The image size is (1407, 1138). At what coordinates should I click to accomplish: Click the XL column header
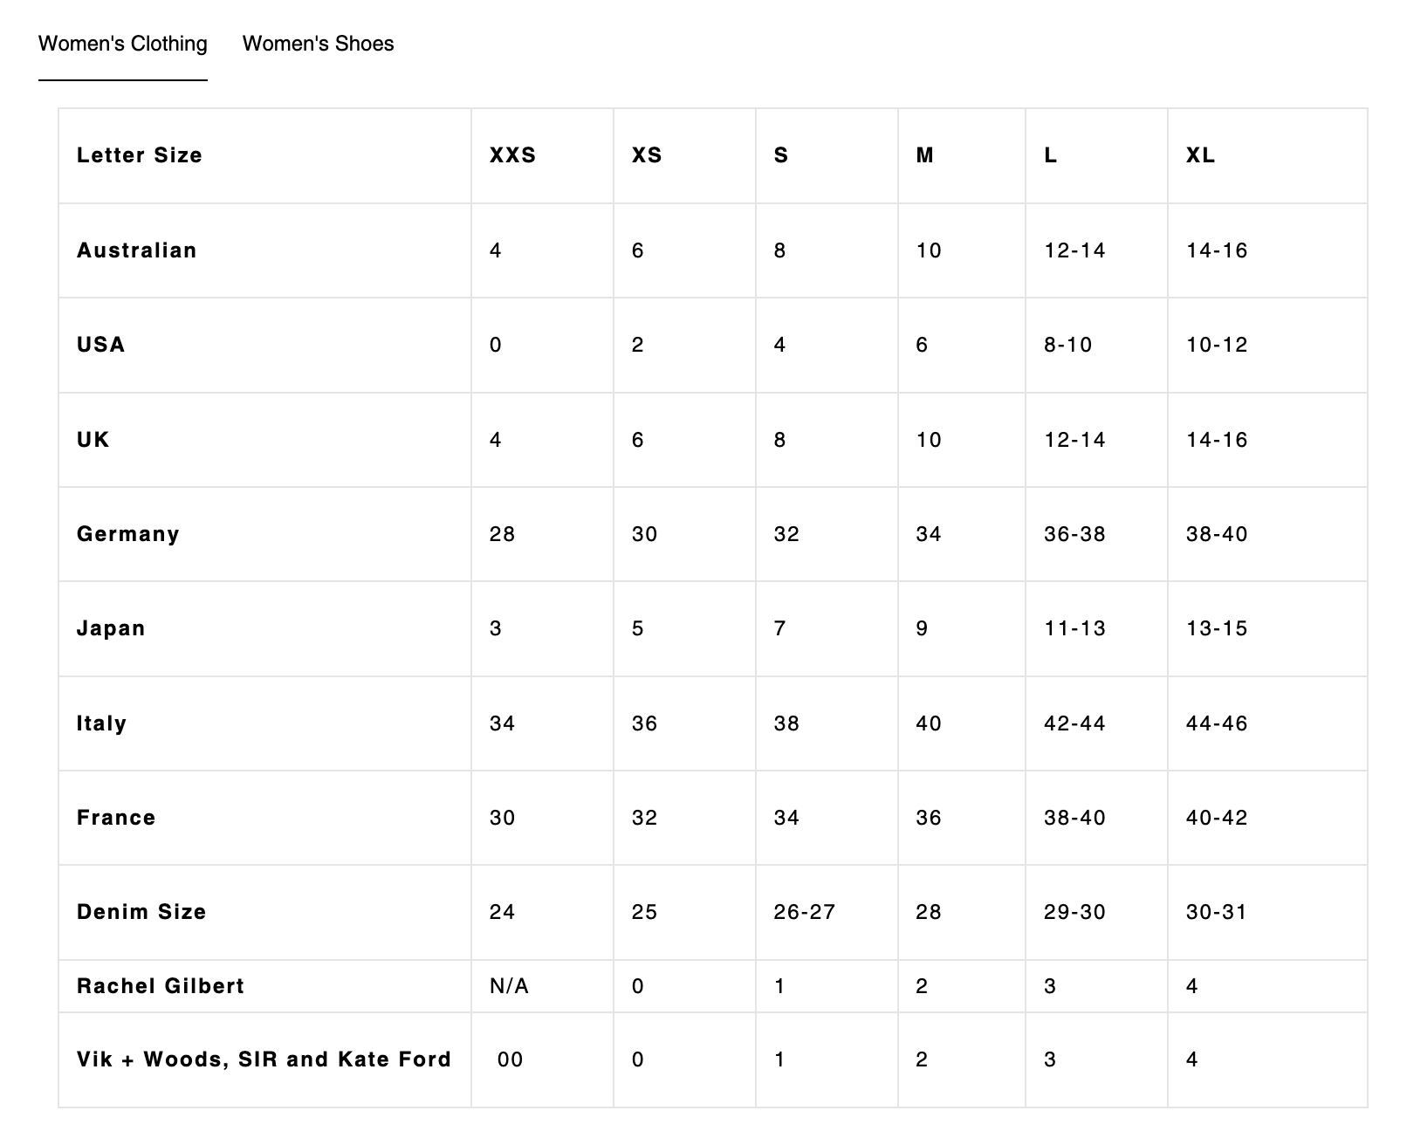(x=1200, y=155)
